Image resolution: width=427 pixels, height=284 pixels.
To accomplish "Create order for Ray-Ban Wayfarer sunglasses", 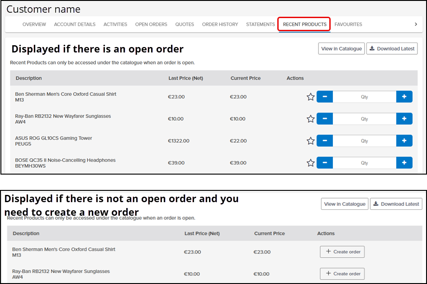I will (342, 274).
